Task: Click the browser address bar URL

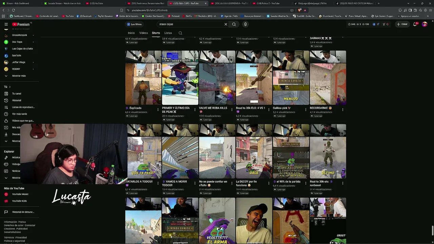Action: coord(150,10)
